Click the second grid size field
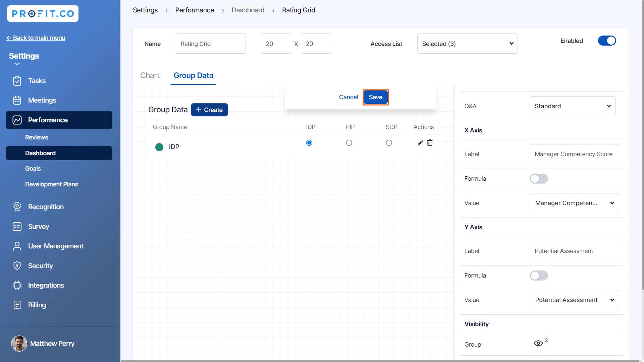 [x=316, y=44]
